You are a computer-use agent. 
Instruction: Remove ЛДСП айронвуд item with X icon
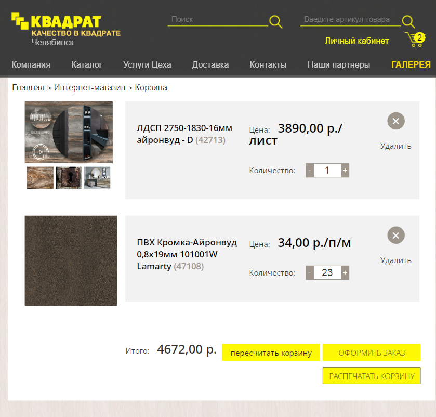click(395, 121)
